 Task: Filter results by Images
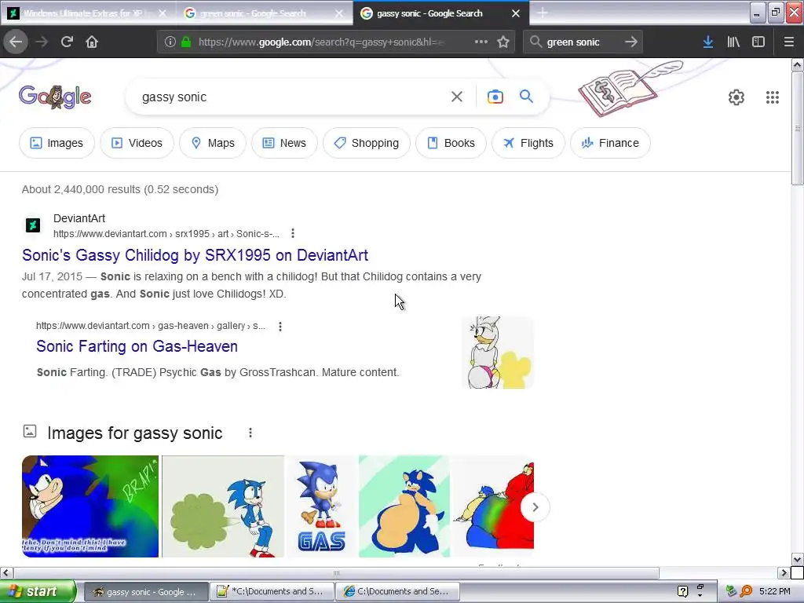click(x=57, y=143)
